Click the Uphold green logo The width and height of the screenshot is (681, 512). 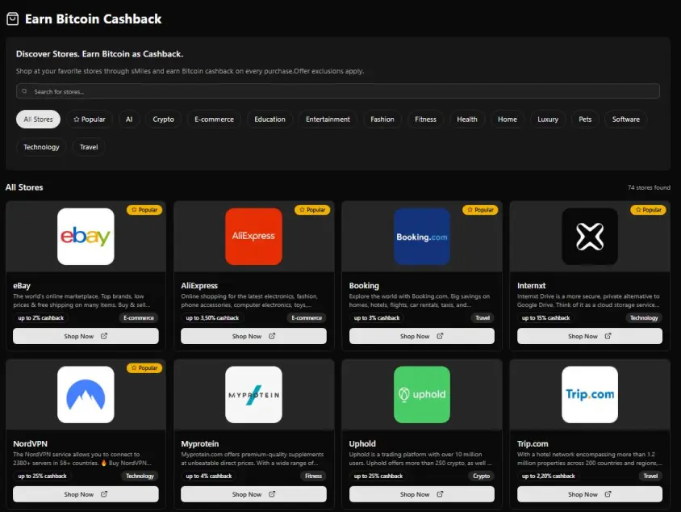(422, 395)
